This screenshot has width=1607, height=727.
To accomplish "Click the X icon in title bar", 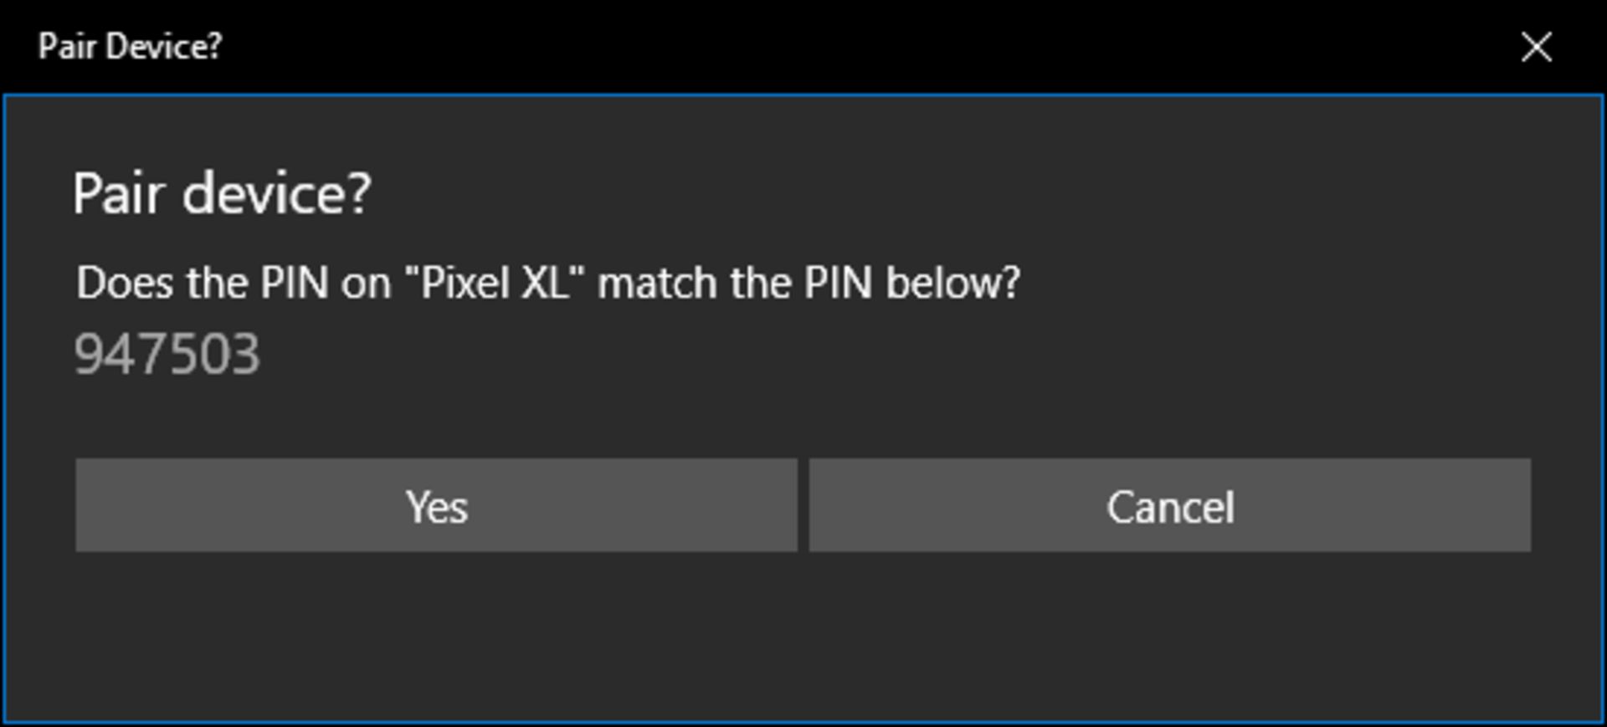I will click(1536, 47).
